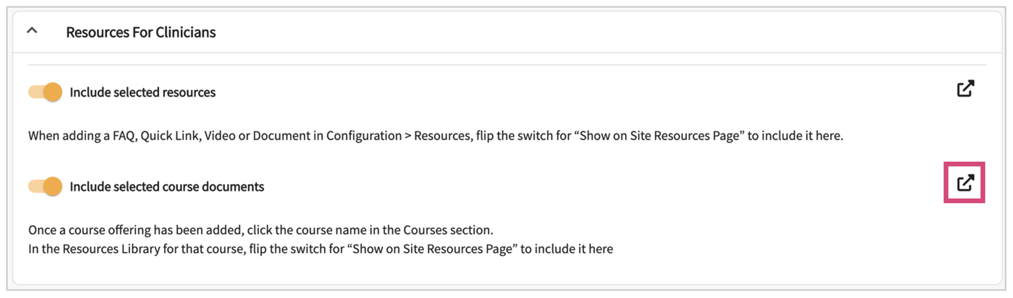Open the external link for selected resources
This screenshot has height=298, width=1013.
(965, 89)
